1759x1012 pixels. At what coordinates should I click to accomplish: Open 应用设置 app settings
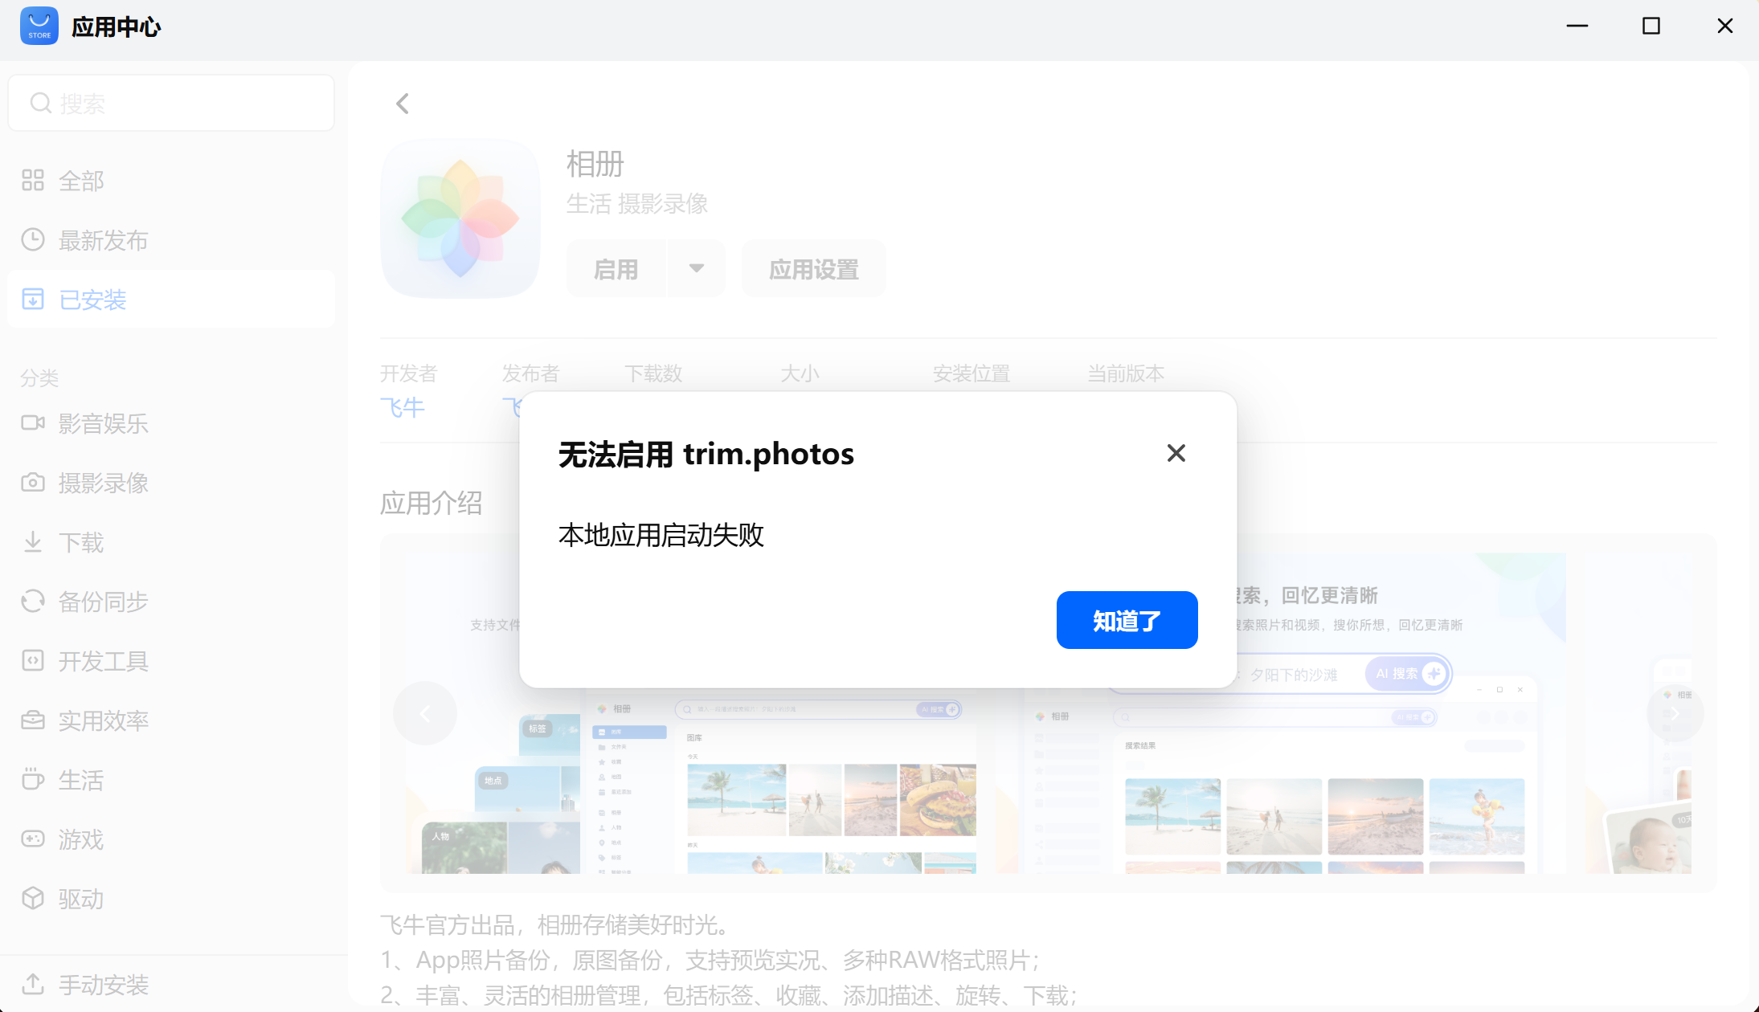pos(812,268)
